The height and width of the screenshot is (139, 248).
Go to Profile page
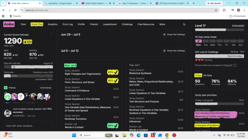click(81, 24)
